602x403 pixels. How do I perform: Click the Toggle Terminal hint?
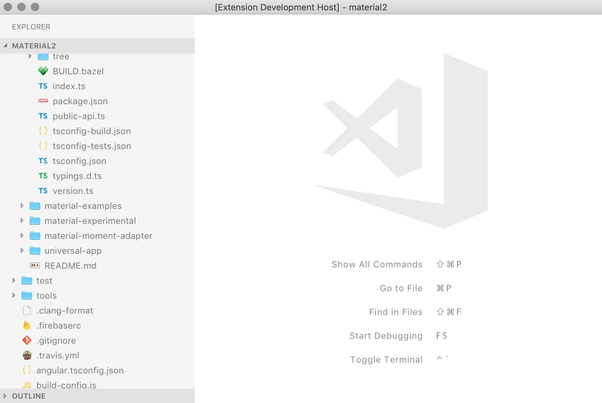[x=386, y=360]
